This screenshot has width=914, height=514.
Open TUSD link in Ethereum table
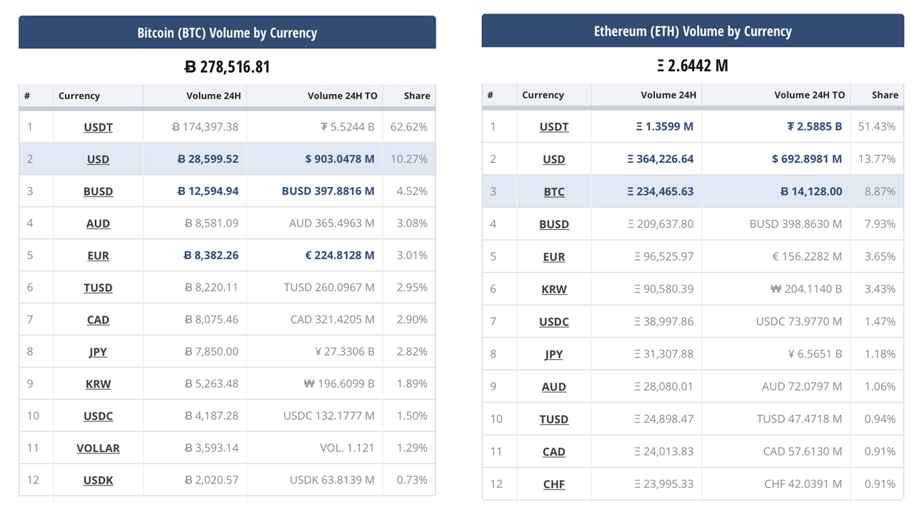554,419
